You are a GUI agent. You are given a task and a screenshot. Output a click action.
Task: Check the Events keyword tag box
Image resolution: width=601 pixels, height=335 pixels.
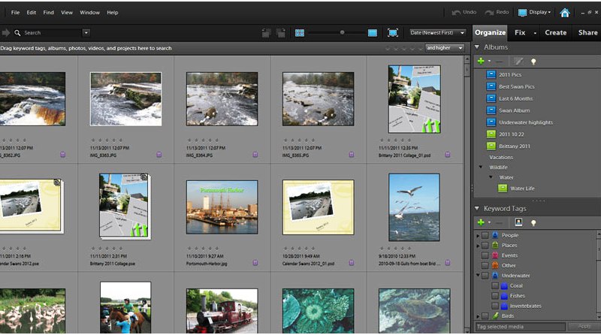pos(485,255)
